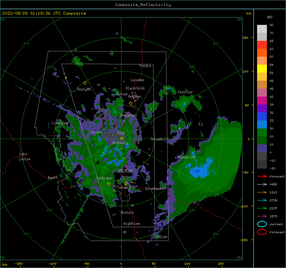Click the Stettler city label
The width and height of the screenshot is (286, 268).
tap(185, 92)
